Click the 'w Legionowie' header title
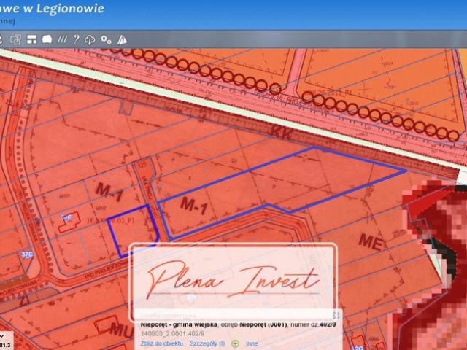The height and width of the screenshot is (350, 467). tap(63, 8)
